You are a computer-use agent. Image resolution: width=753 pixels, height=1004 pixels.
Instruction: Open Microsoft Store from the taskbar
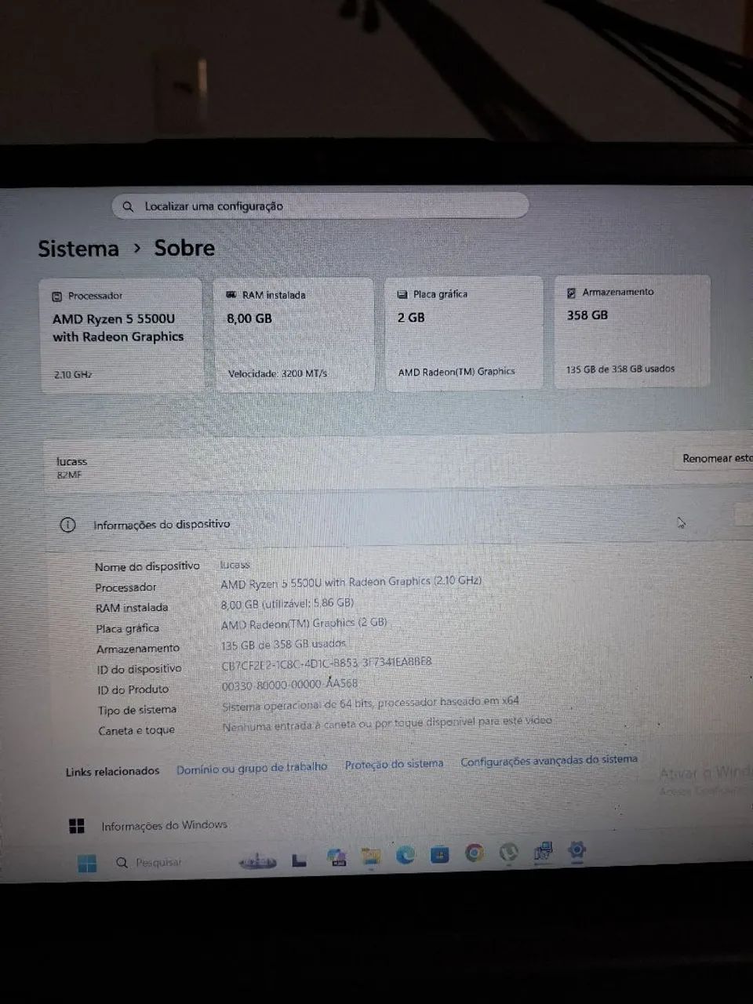click(x=439, y=854)
